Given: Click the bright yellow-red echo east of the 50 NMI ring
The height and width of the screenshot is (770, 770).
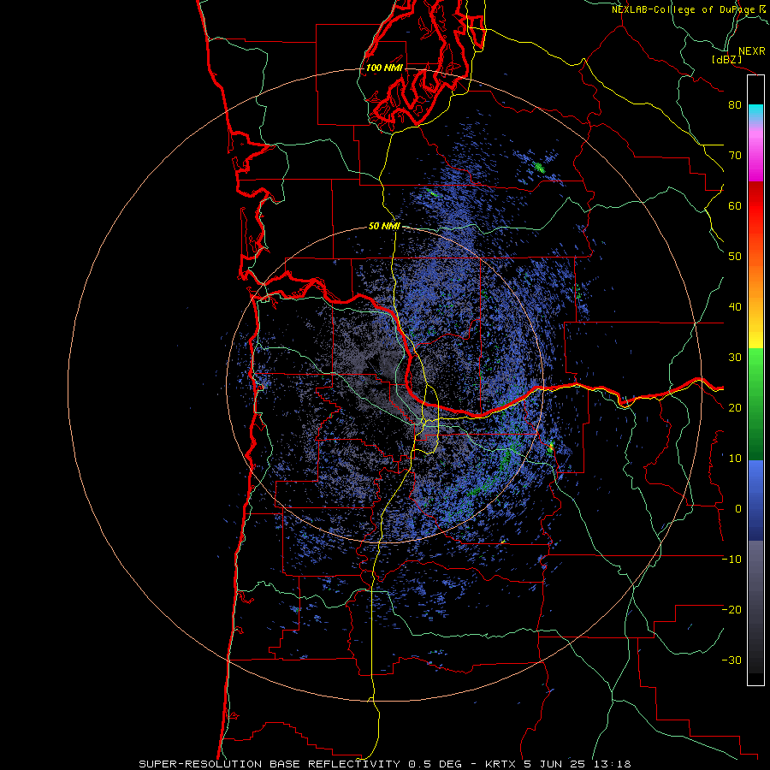Looking at the screenshot, I should coord(551,447).
